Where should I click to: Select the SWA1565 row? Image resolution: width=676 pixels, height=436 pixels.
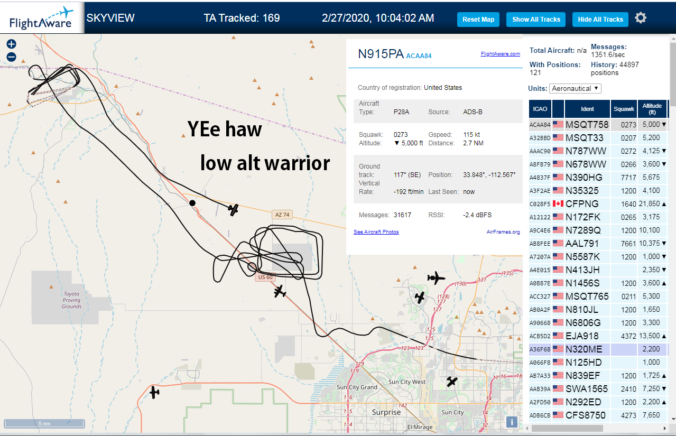point(598,389)
